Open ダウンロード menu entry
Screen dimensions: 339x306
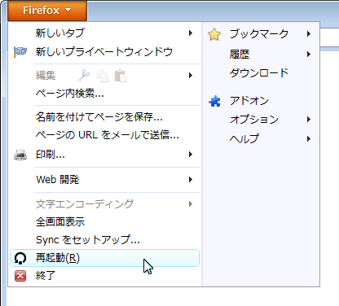coord(261,72)
